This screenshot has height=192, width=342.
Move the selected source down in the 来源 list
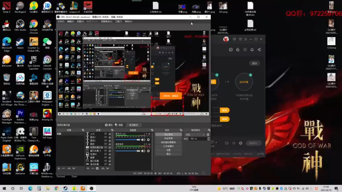pos(108,168)
